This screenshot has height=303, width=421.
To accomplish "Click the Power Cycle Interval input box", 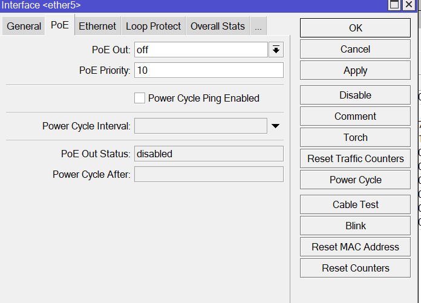I will (x=200, y=126).
